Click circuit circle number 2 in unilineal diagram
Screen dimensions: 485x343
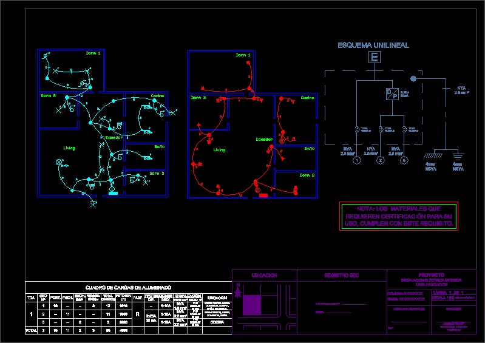coord(381,160)
